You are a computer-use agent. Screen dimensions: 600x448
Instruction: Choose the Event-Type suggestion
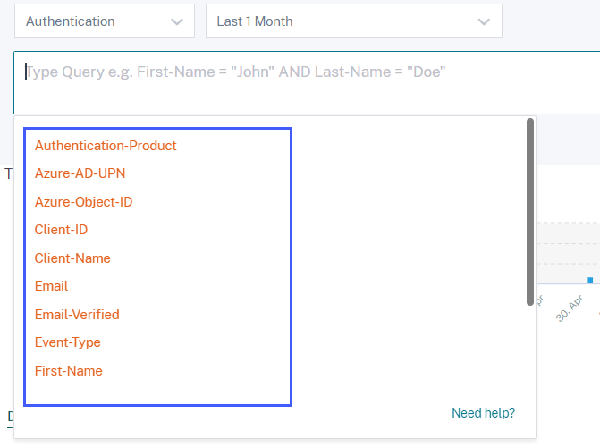[x=67, y=342]
